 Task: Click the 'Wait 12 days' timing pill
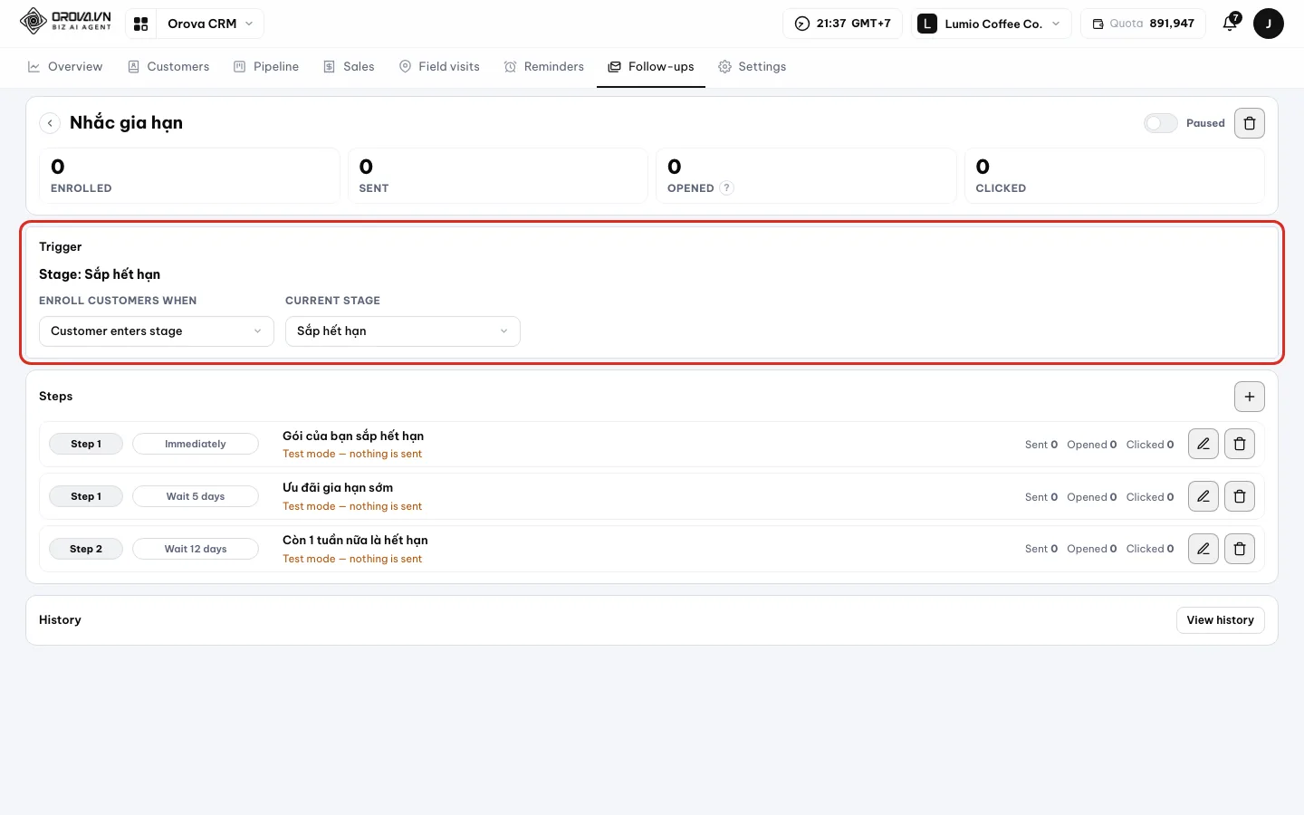196,549
